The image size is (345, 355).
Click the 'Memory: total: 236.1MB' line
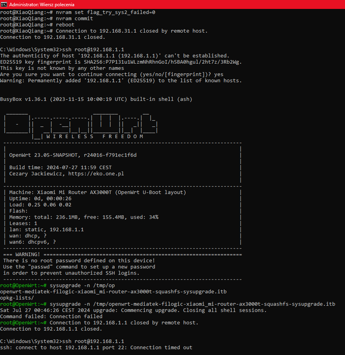[x=84, y=217]
